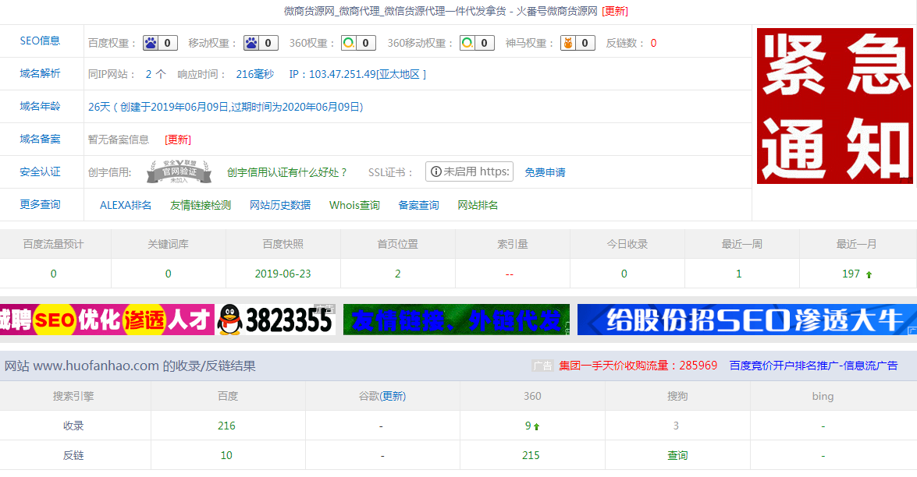The image size is (917, 477).
Task: Click the 360 mobile weight icon
Action: tap(467, 43)
